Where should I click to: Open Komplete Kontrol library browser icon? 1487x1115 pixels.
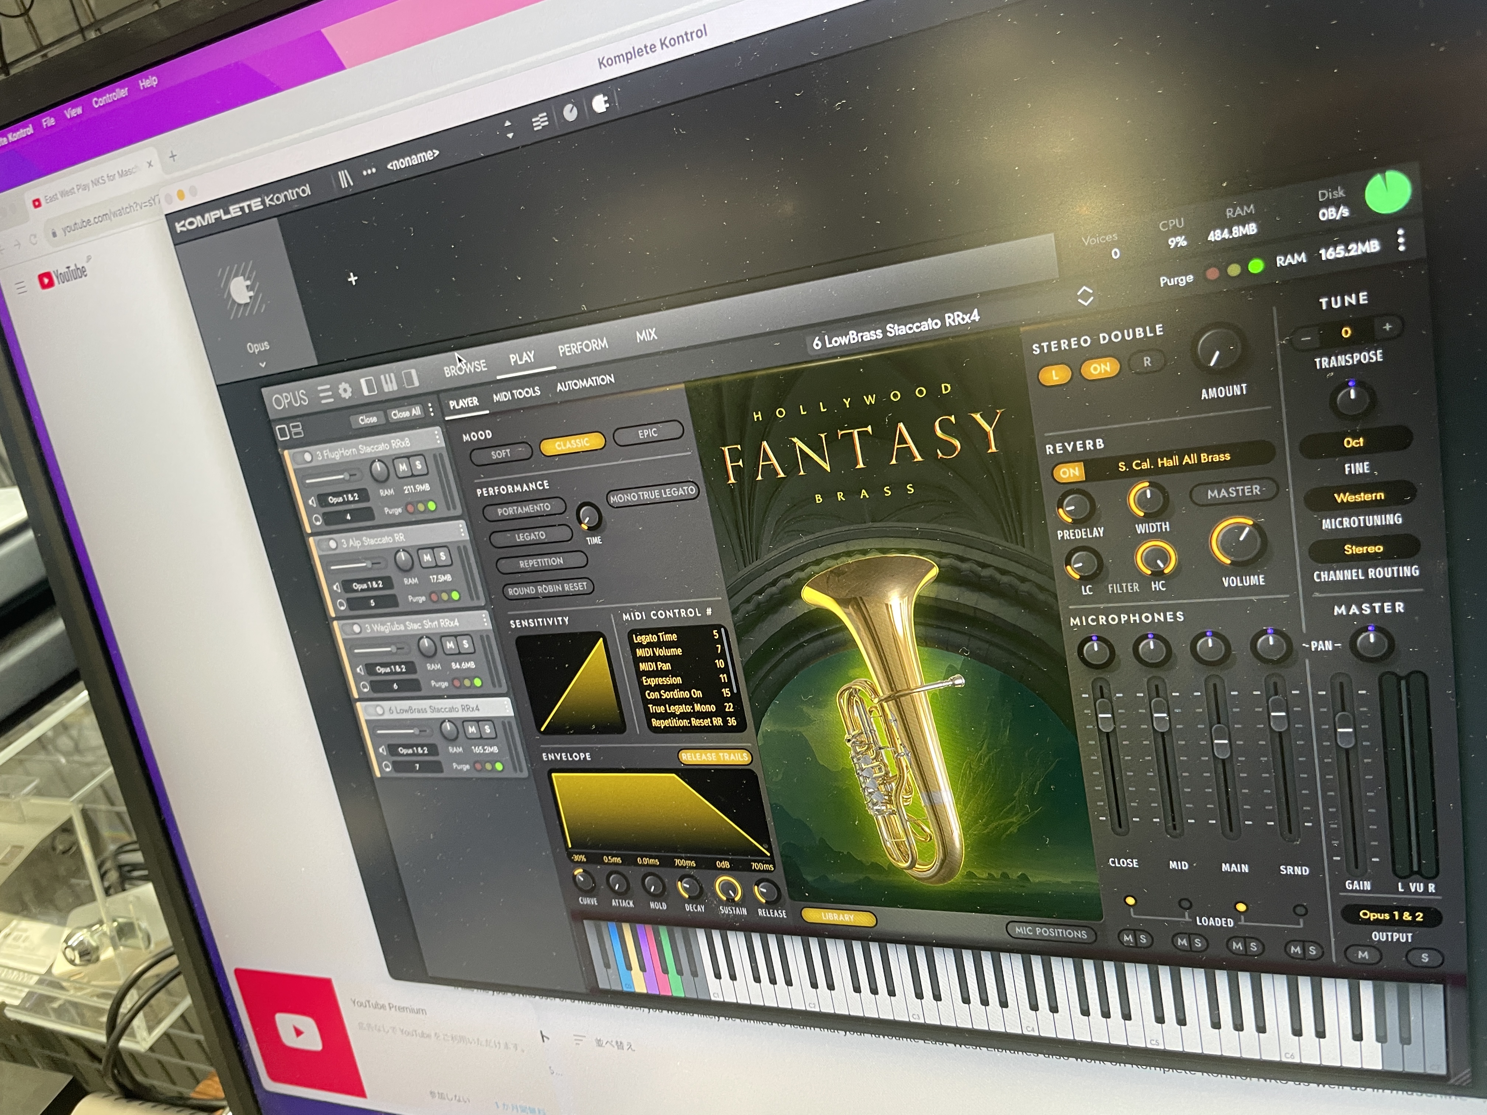click(345, 179)
